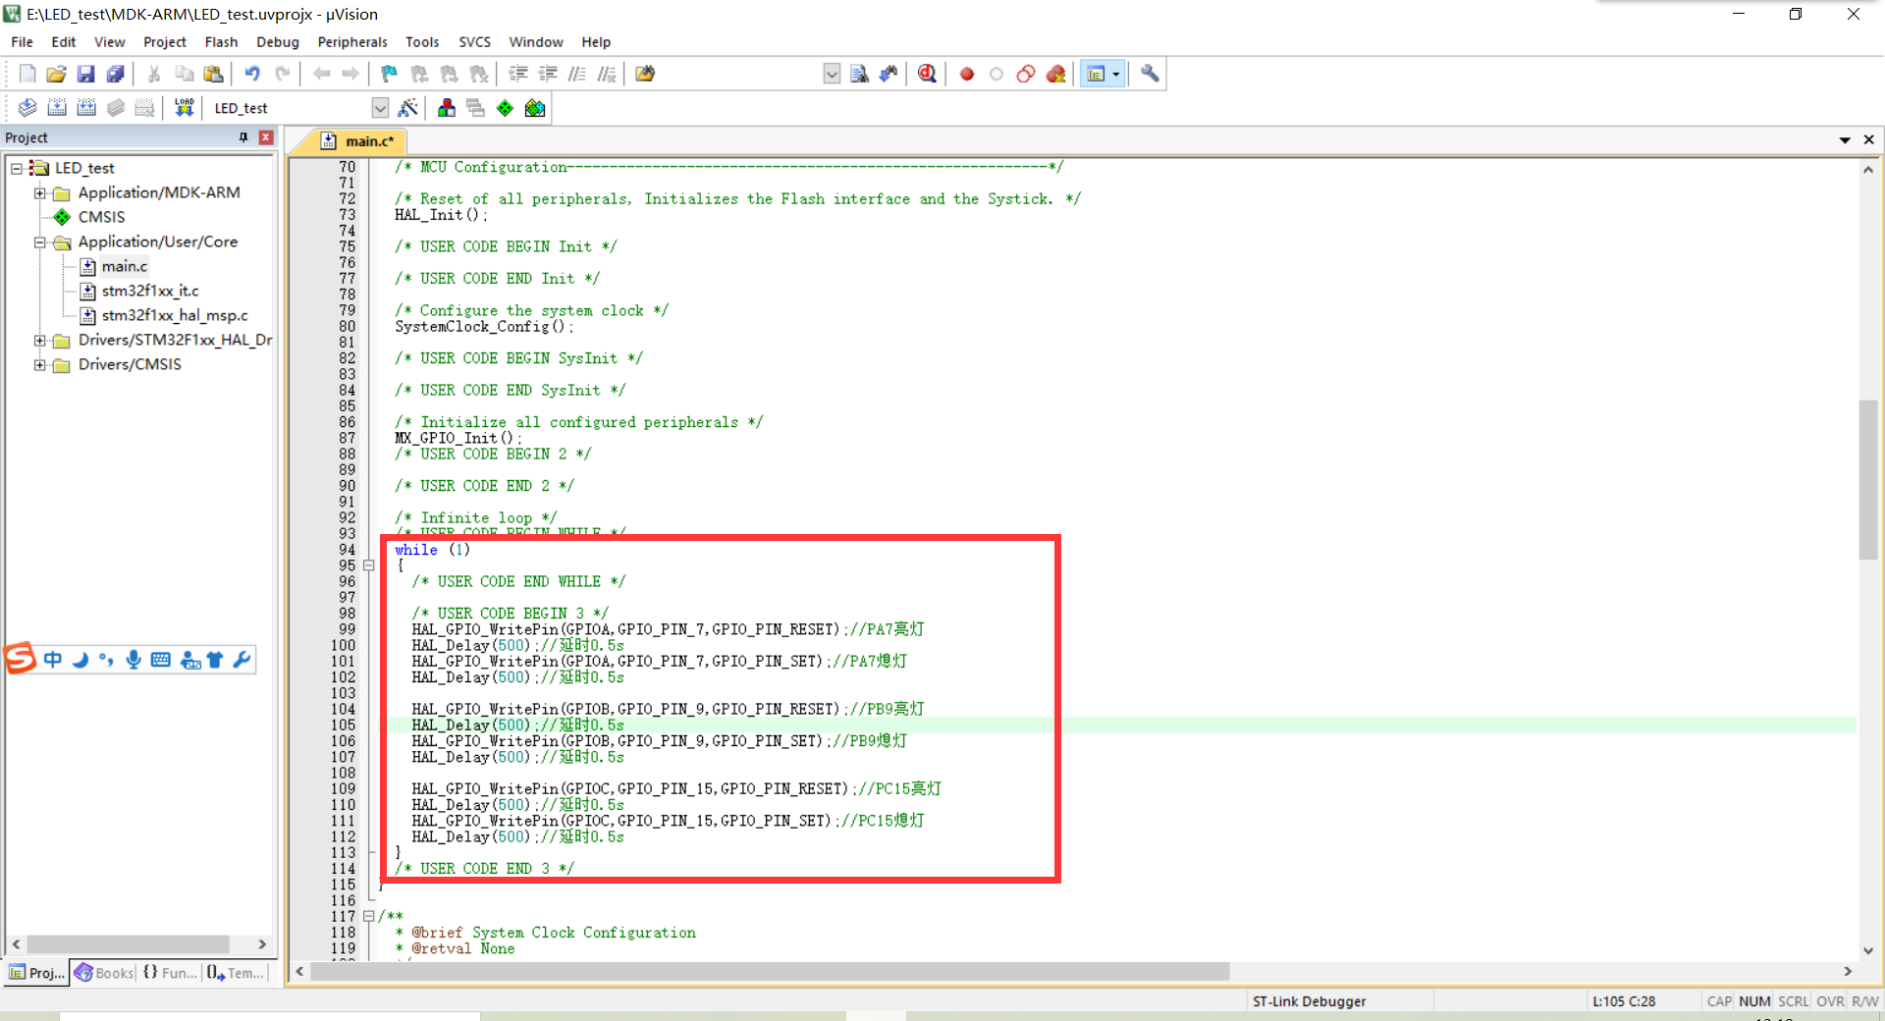Close the editor tab with the X at right
Screen dimensions: 1885x1021
tap(1869, 140)
